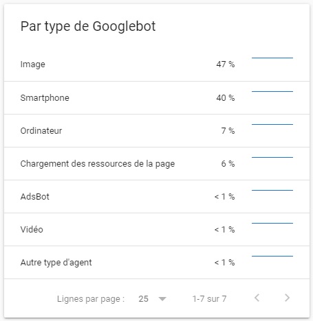This screenshot has height=321, width=313.
Task: Click the 1-7 sur 7 pagination text
Action: pos(209,299)
